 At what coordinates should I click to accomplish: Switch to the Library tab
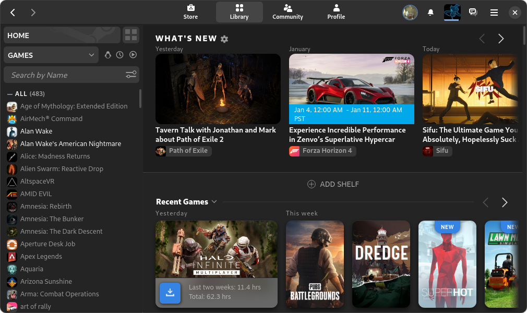(239, 12)
